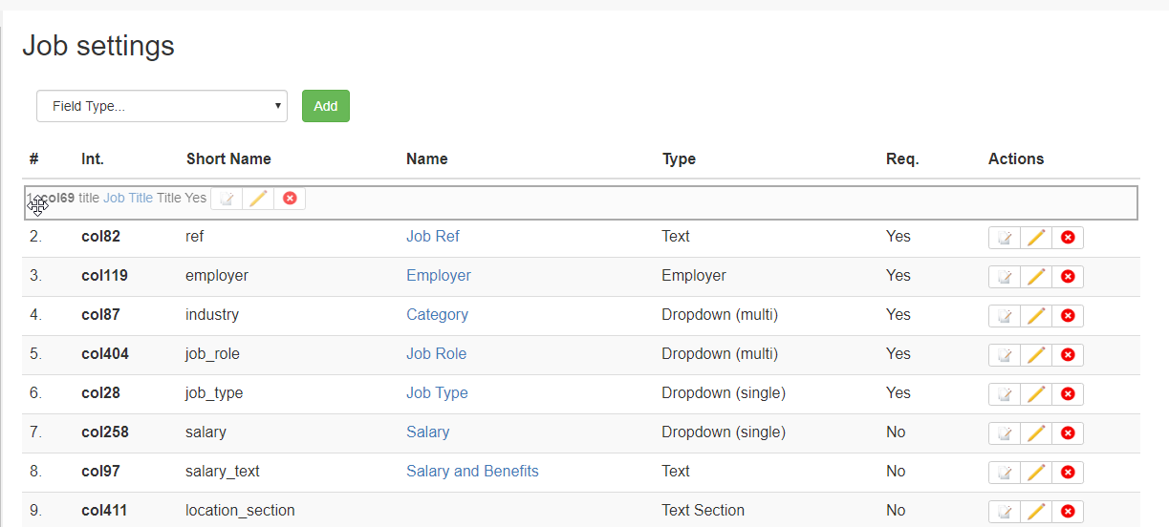Viewport: 1169px width, 527px height.
Task: Remove the Job Type field via the red X
Action: pyautogui.click(x=1068, y=394)
